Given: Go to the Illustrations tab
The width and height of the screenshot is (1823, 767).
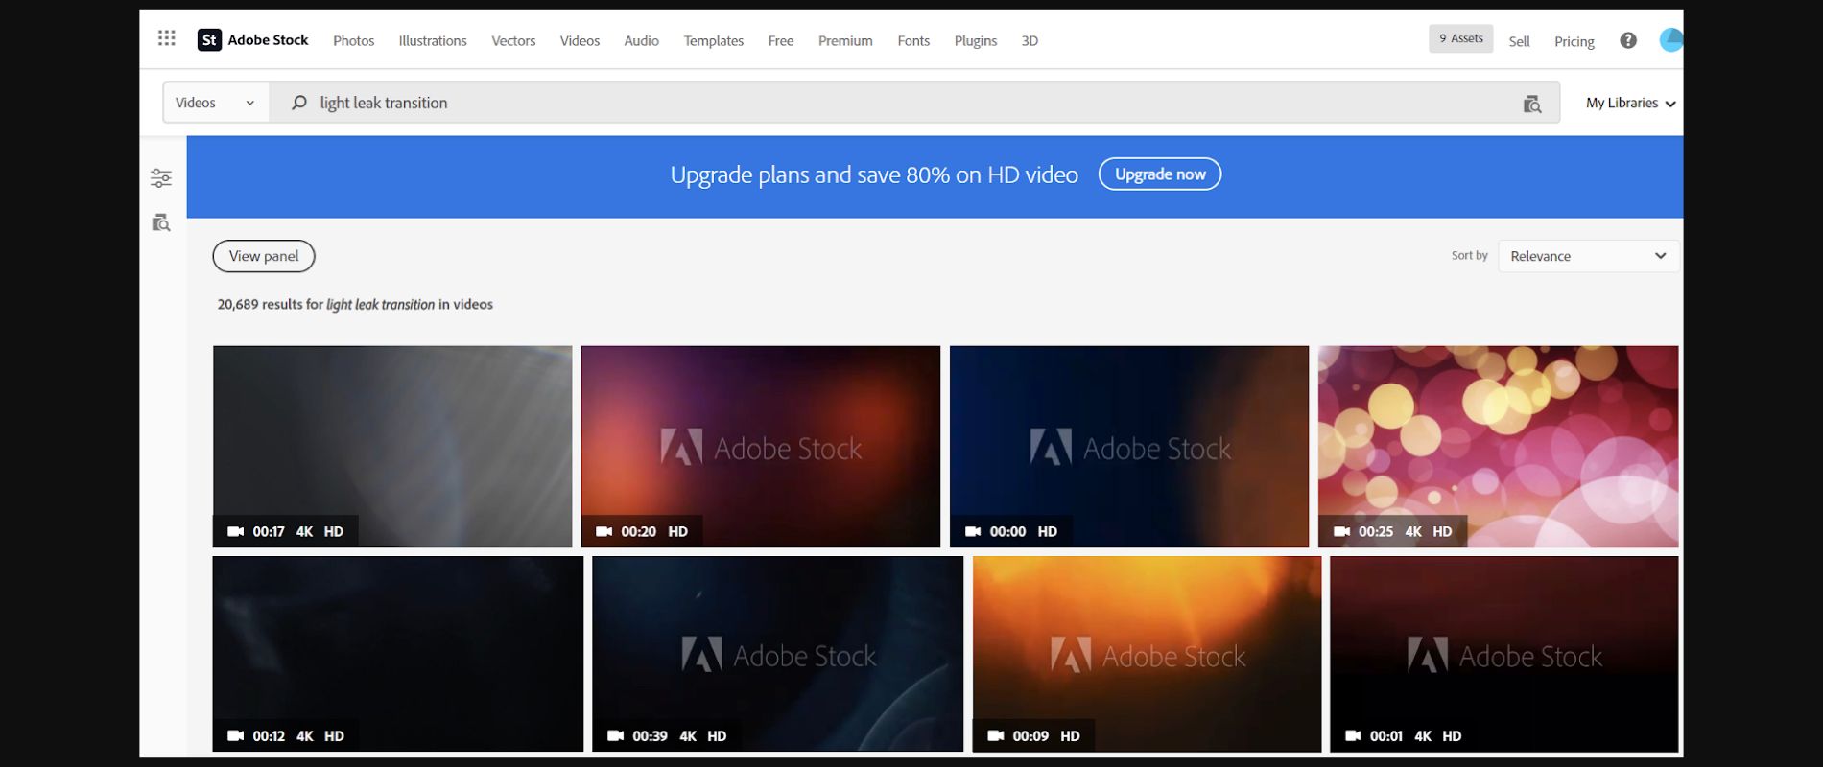Looking at the screenshot, I should click(433, 41).
